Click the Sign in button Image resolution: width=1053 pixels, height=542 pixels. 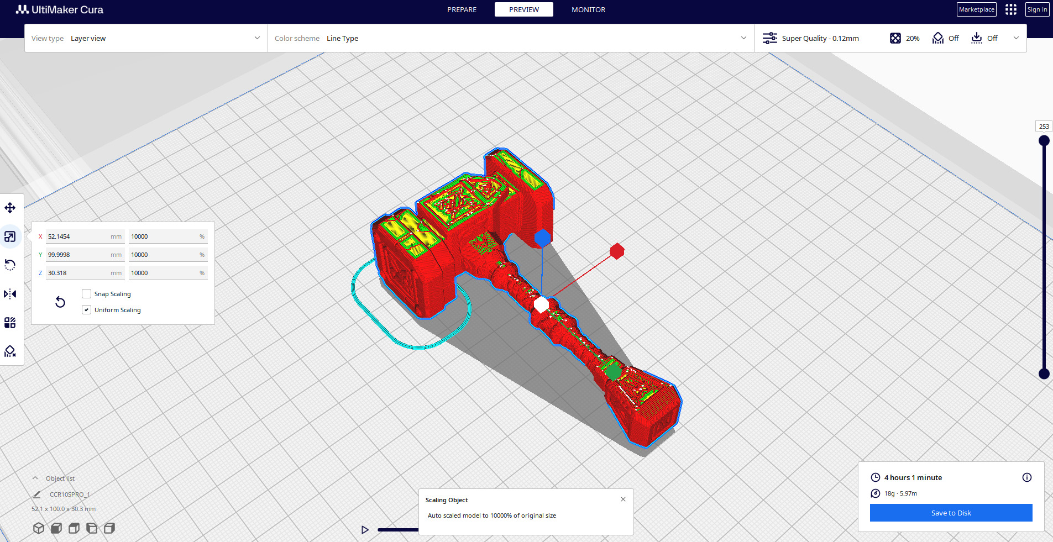[1038, 9]
